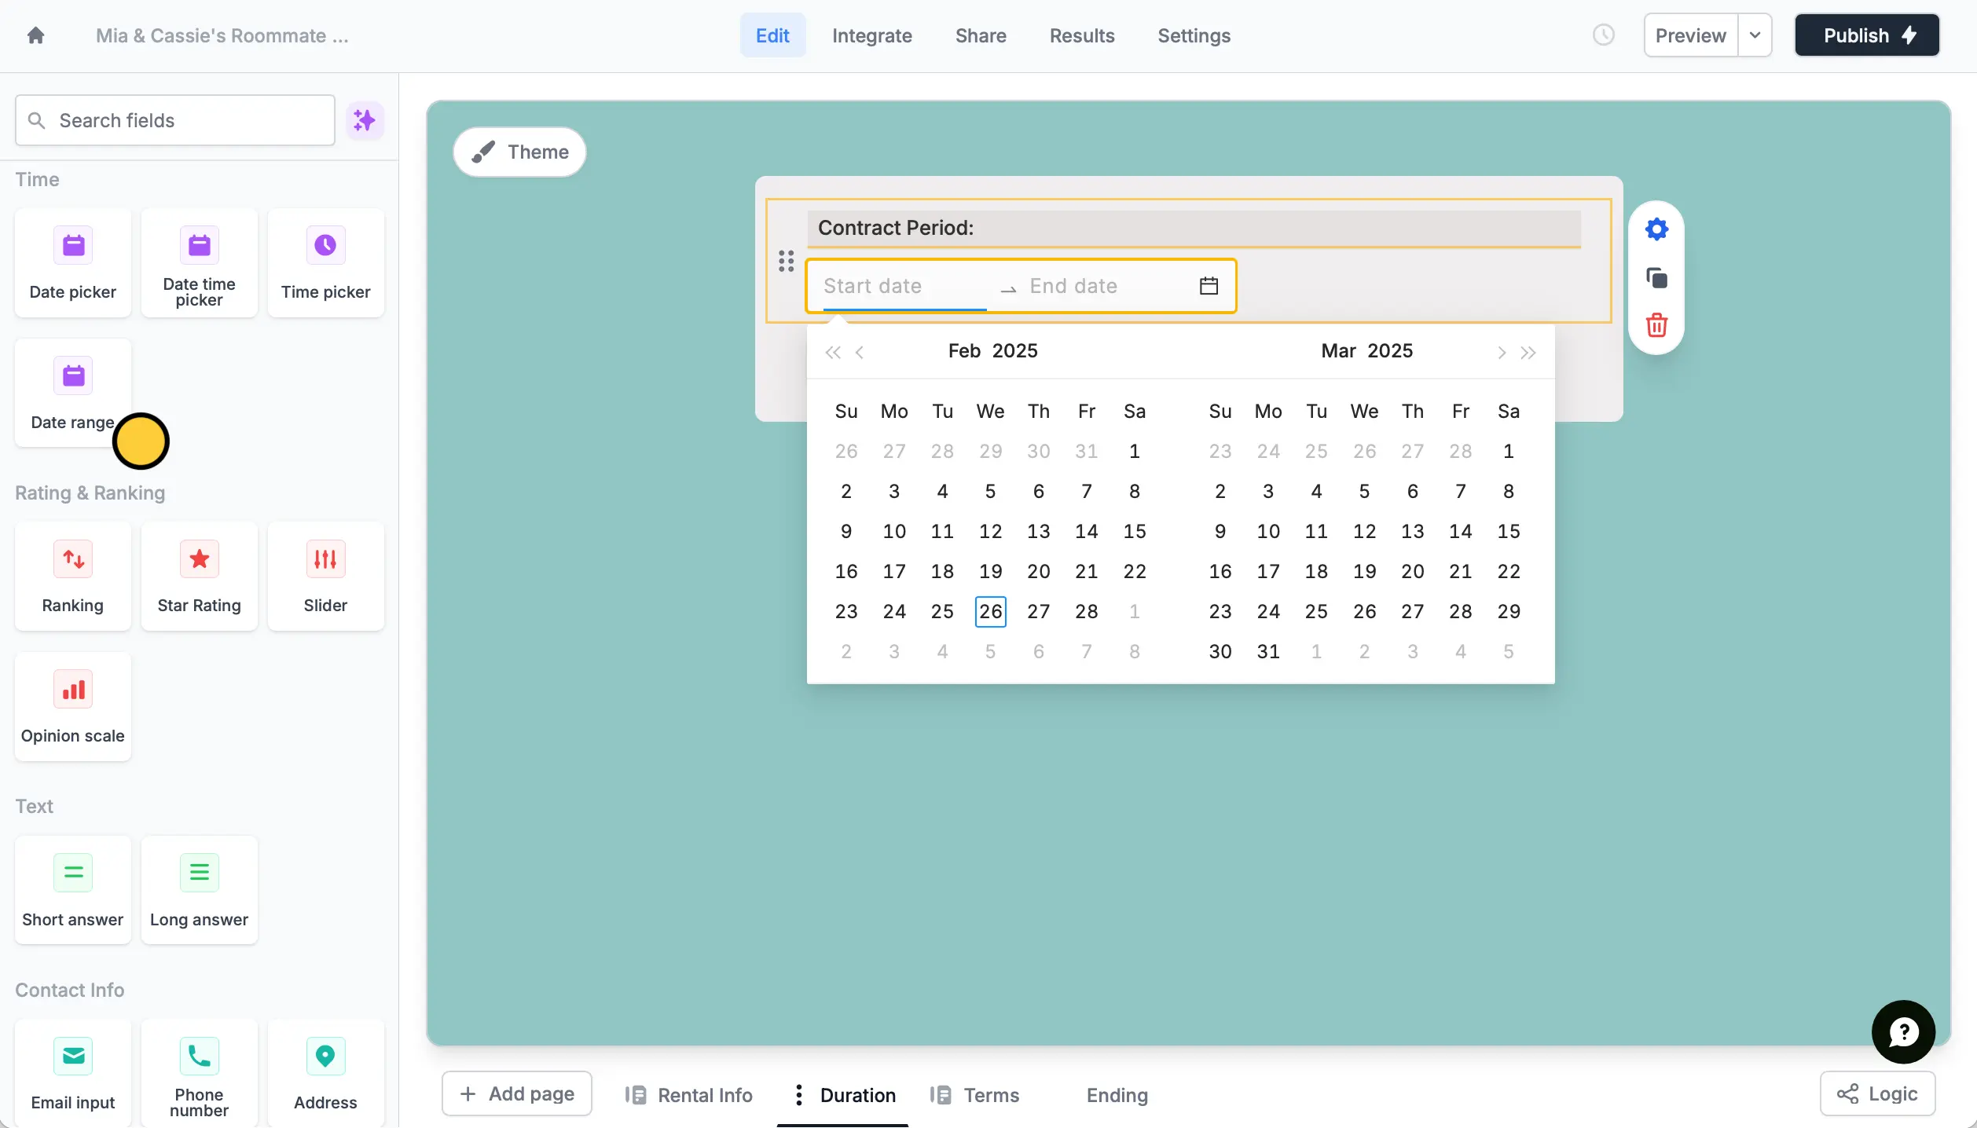Select March 15 in the calendar

[1508, 531]
